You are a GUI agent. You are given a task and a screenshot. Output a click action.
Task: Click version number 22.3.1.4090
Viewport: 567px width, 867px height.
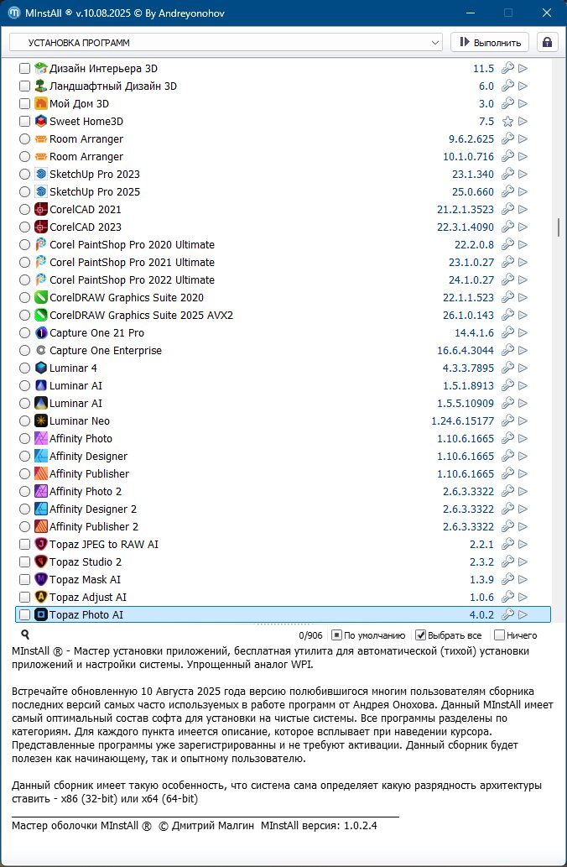click(x=466, y=227)
